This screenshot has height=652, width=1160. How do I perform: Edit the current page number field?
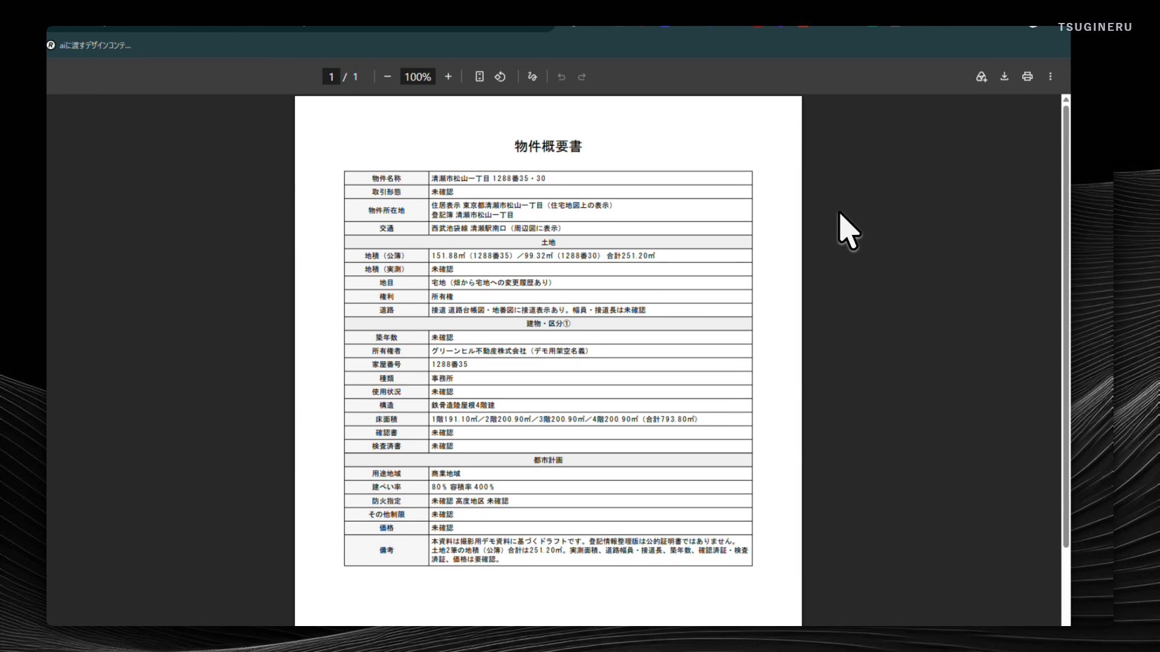(x=331, y=77)
